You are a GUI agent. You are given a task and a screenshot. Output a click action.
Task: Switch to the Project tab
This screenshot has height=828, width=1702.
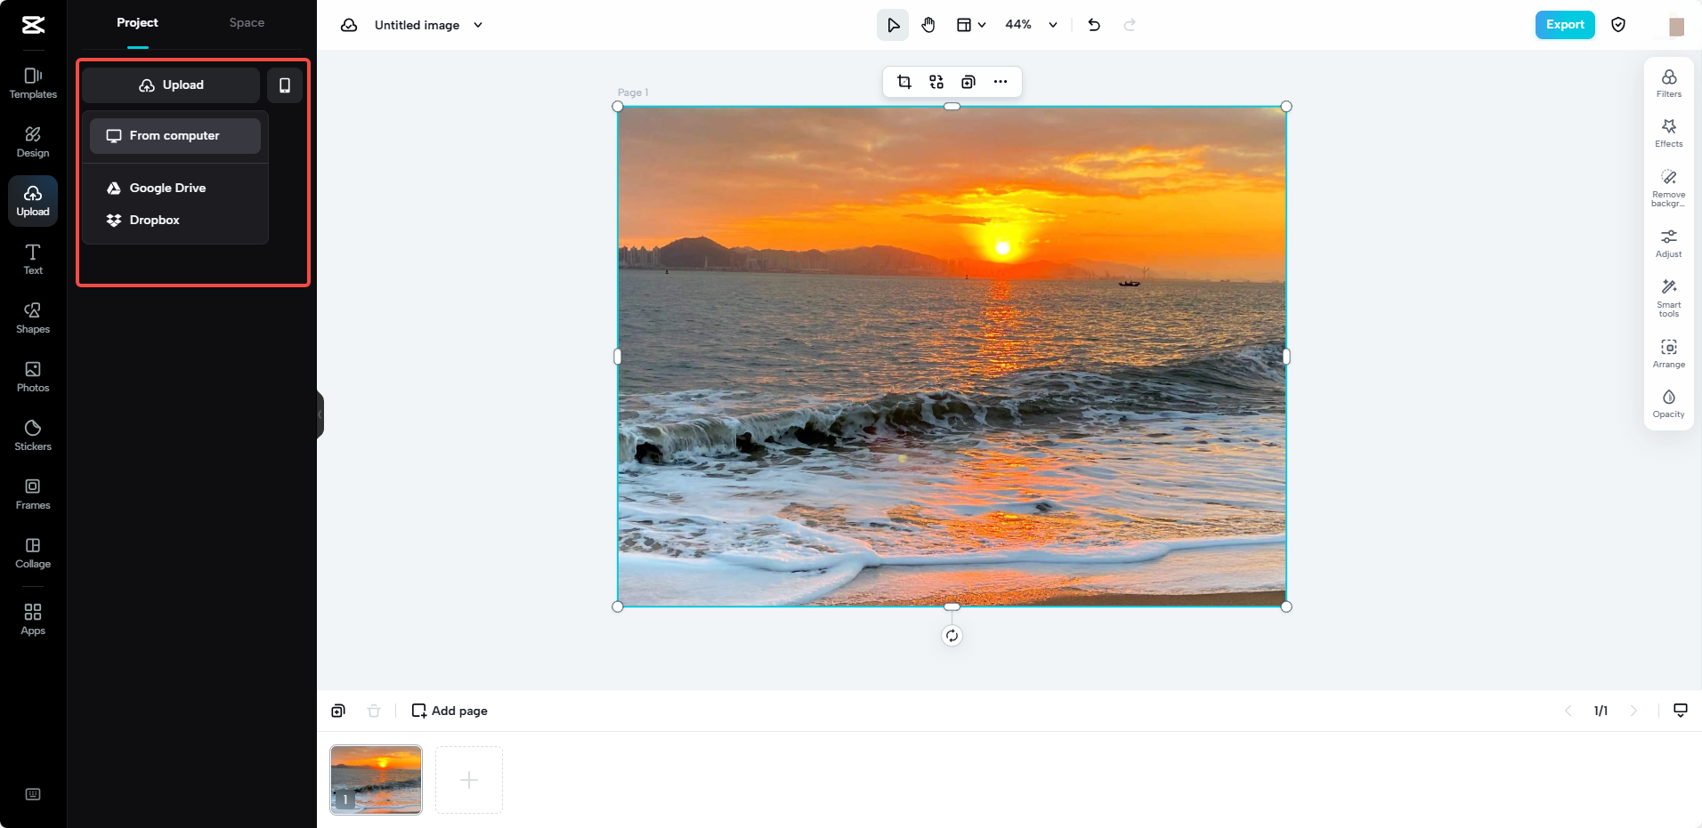pyautogui.click(x=137, y=22)
